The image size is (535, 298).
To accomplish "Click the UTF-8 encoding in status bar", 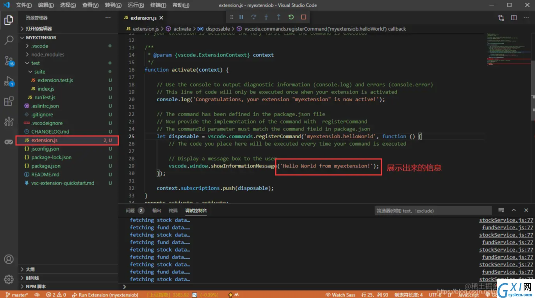I will click(x=435, y=295).
